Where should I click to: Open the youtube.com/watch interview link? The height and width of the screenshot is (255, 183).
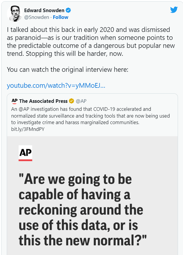point(56,86)
